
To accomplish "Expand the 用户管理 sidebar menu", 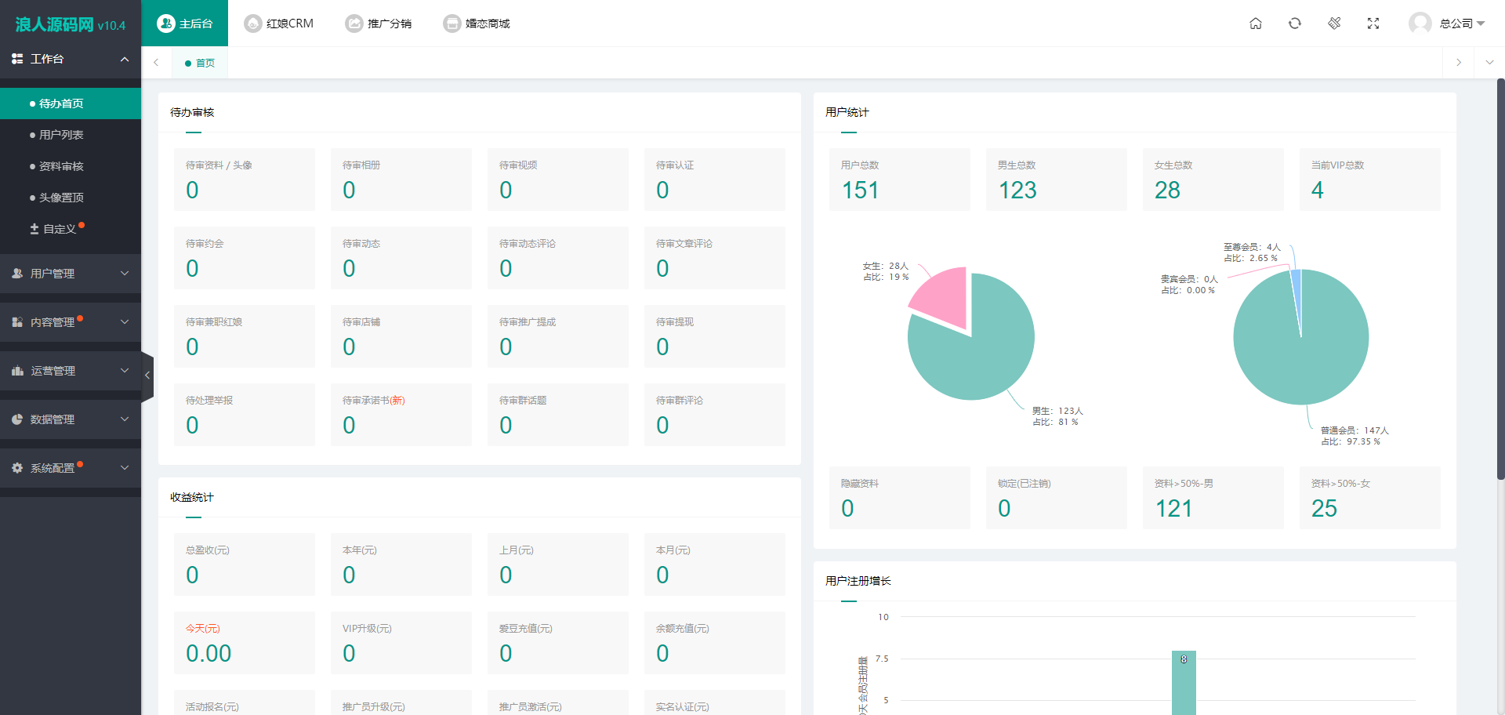I will pyautogui.click(x=71, y=274).
